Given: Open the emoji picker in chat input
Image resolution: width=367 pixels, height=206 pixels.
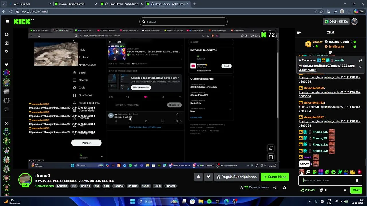Looking at the screenshot, I should [357, 180].
